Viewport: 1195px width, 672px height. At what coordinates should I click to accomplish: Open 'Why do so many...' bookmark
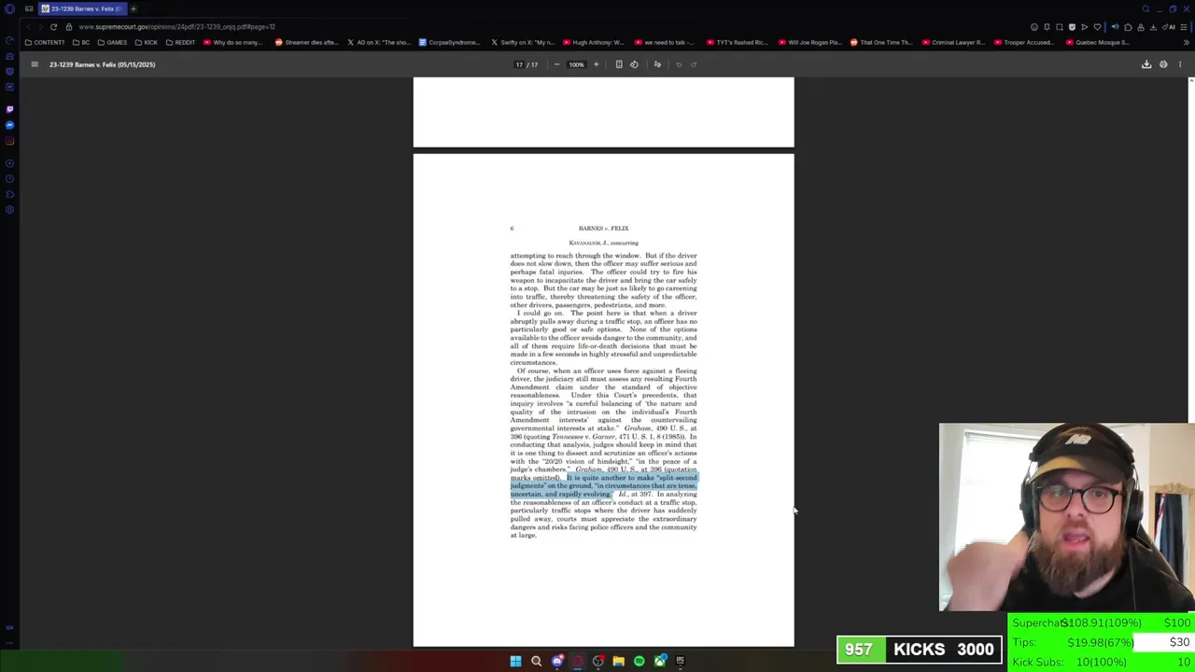click(233, 42)
